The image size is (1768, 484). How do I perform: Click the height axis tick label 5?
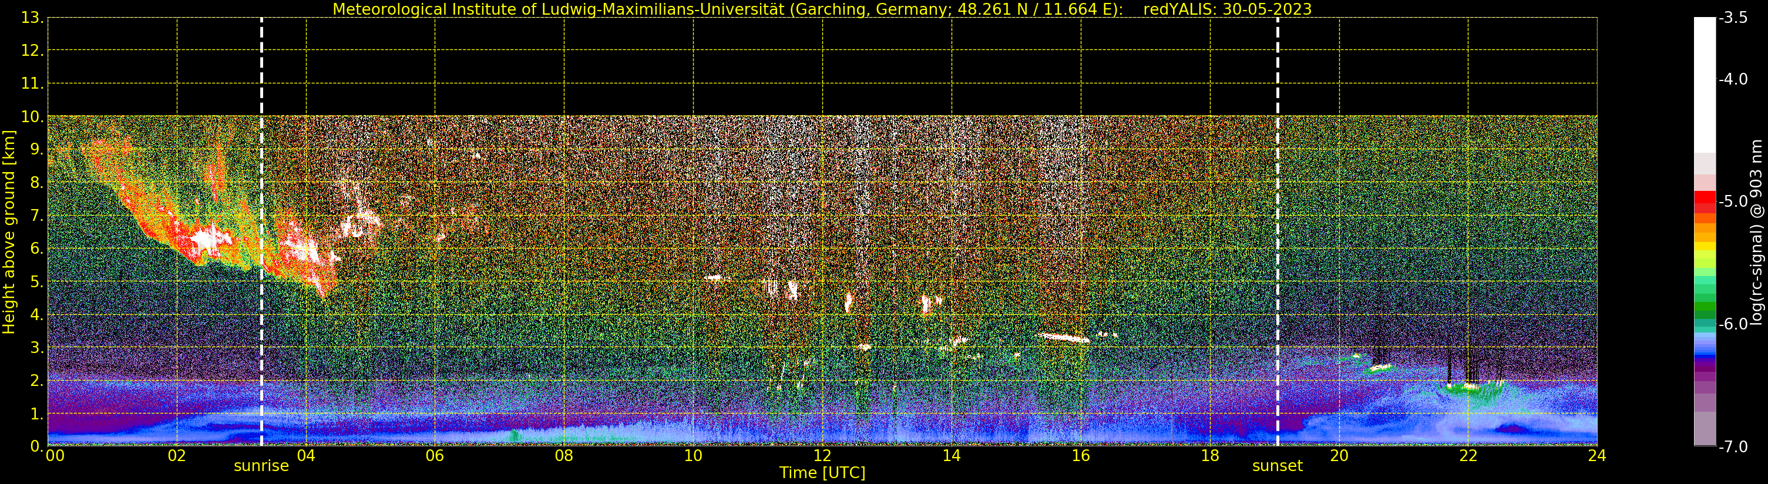pos(36,281)
